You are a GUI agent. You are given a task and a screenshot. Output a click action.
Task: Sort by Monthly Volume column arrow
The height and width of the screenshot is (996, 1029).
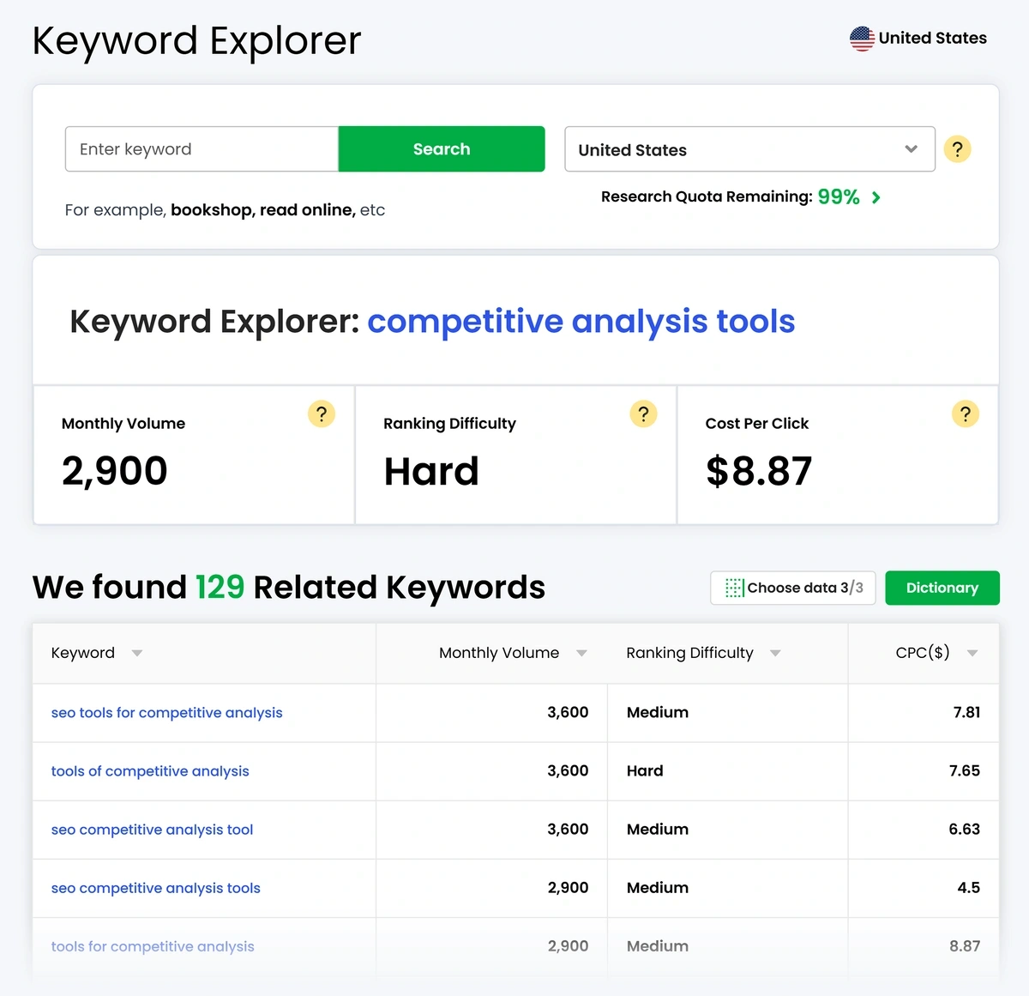(581, 654)
